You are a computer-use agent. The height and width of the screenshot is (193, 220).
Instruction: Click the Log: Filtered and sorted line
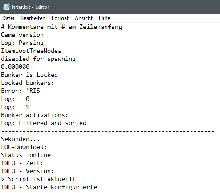pyautogui.click(x=44, y=123)
